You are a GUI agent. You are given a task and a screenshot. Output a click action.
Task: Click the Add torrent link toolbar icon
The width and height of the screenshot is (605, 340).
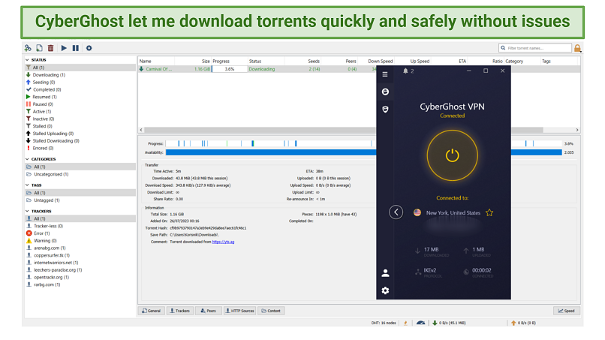point(28,48)
